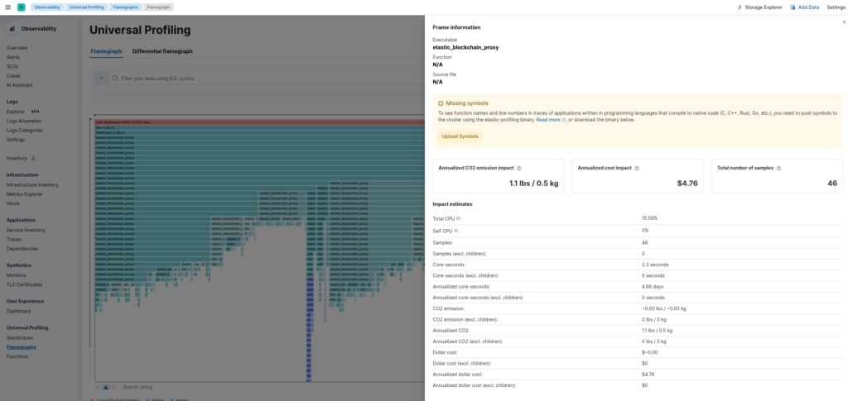This screenshot has width=848, height=401.
Task: Open Infrastructure inventory in the sidebar
Action: pyautogui.click(x=32, y=184)
